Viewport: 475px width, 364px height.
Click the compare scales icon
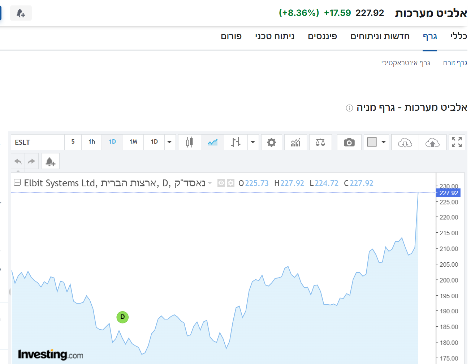(320, 142)
